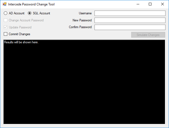Enable the Commit Changes checkbox

point(5,34)
